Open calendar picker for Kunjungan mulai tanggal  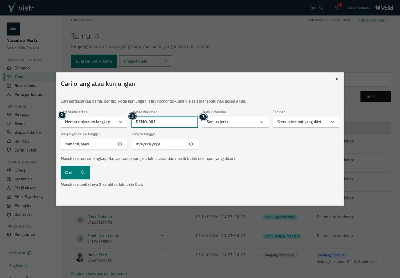tap(120, 144)
